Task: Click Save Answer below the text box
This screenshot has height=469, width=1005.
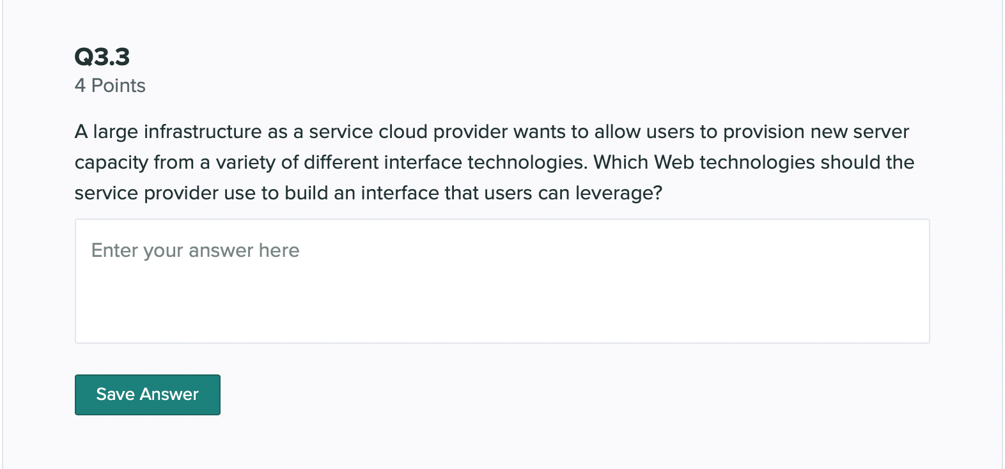Action: click(x=147, y=394)
